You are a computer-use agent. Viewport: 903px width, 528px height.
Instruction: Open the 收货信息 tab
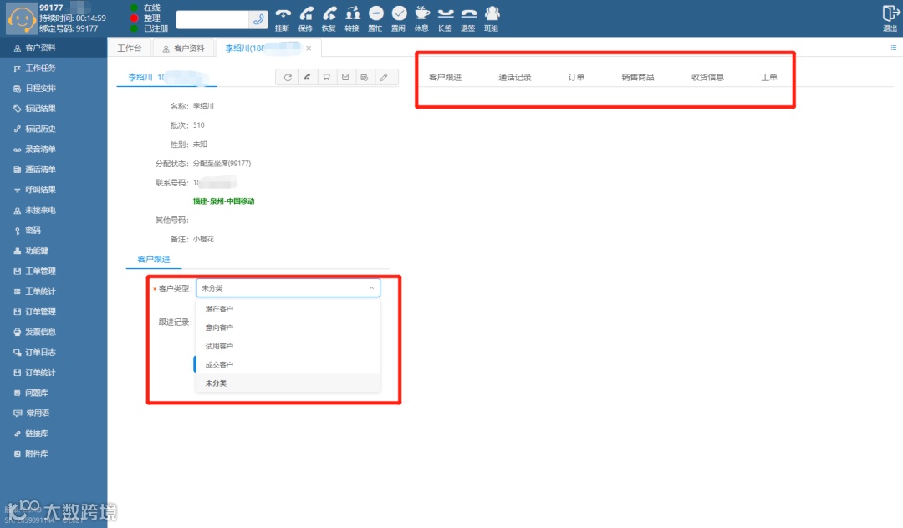pyautogui.click(x=708, y=77)
